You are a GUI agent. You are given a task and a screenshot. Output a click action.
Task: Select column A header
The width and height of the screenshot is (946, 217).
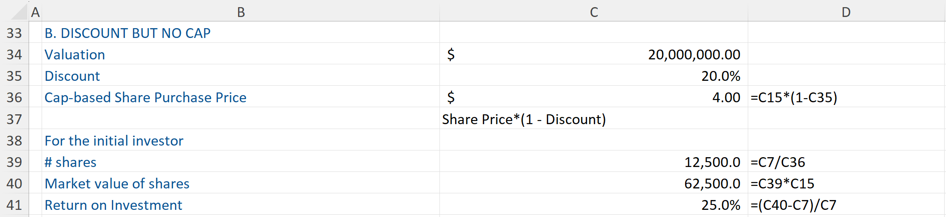pos(35,12)
